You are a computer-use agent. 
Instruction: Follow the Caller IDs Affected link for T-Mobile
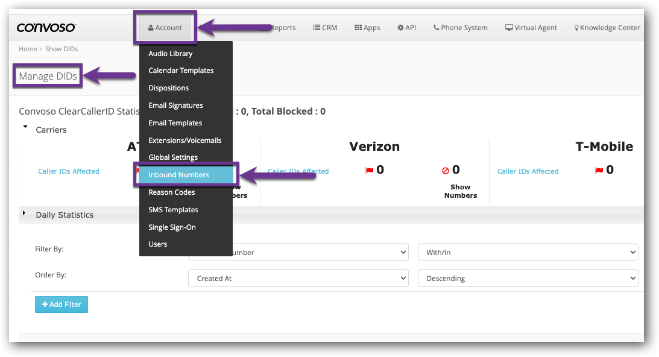tap(528, 171)
